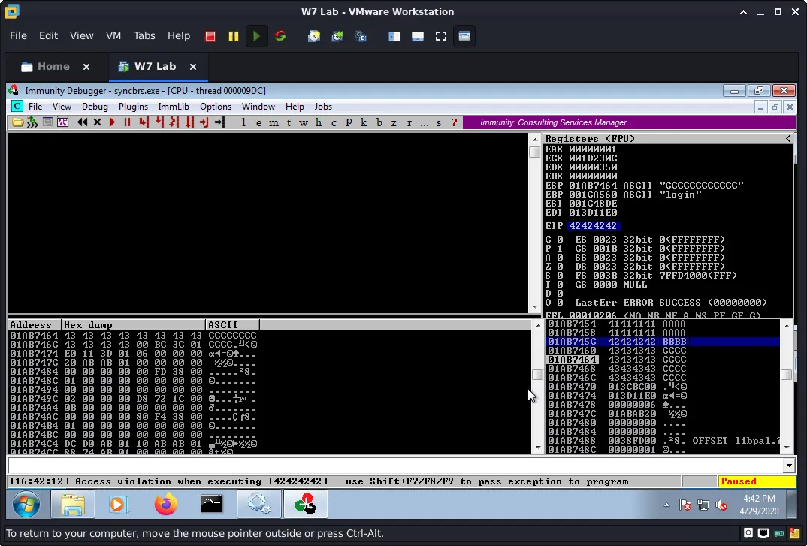Click the muted volume tray icon

721,505
